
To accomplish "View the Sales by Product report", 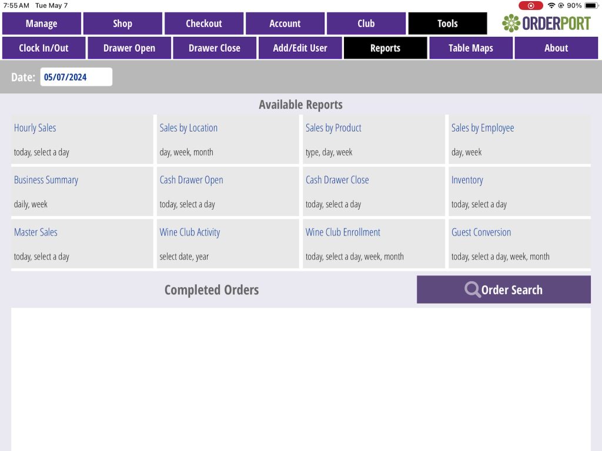I will 333,128.
